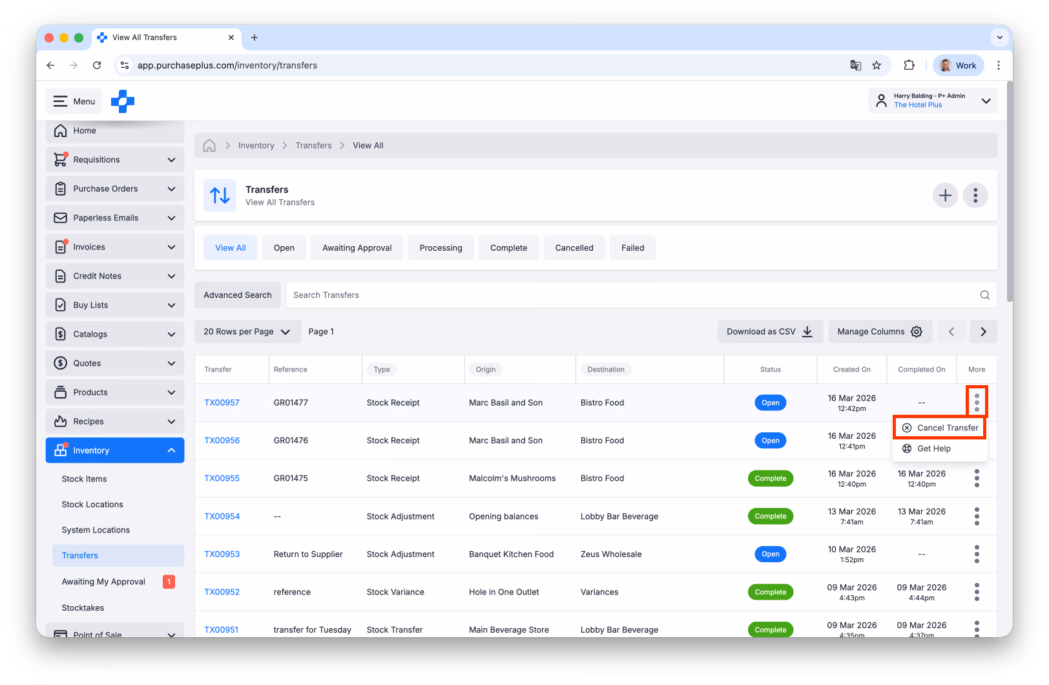
Task: Open more options for TX00953 row
Action: pyautogui.click(x=977, y=554)
